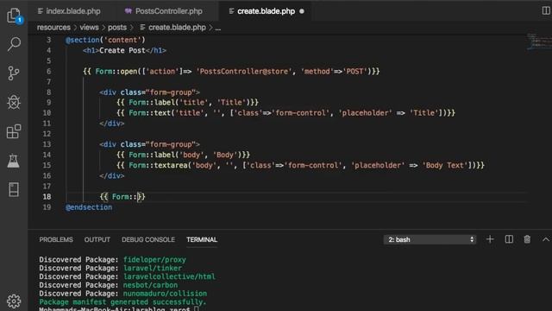Open the PROBLEMS panel tab

click(x=56, y=240)
